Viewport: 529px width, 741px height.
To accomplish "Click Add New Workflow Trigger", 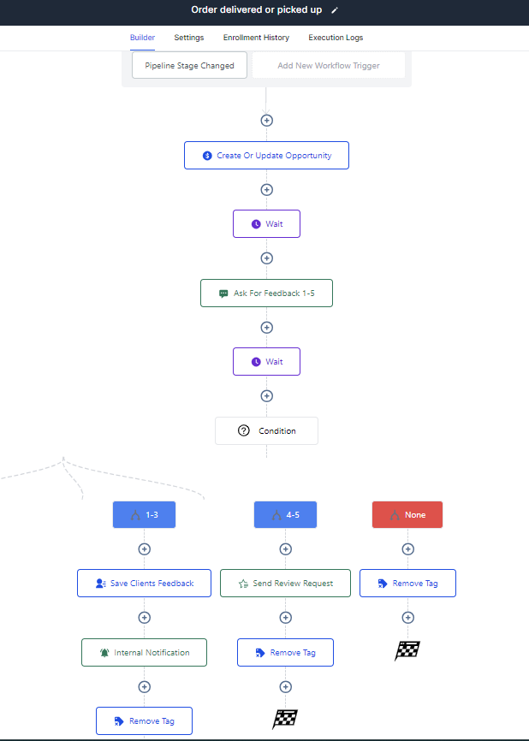I will (x=328, y=65).
